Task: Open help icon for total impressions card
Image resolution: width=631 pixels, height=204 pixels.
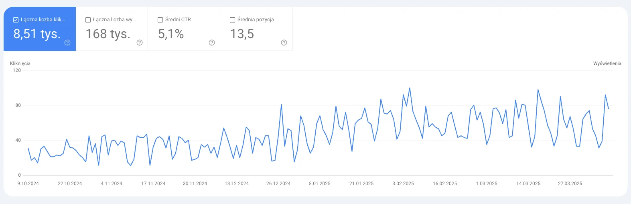Action: coord(140,43)
